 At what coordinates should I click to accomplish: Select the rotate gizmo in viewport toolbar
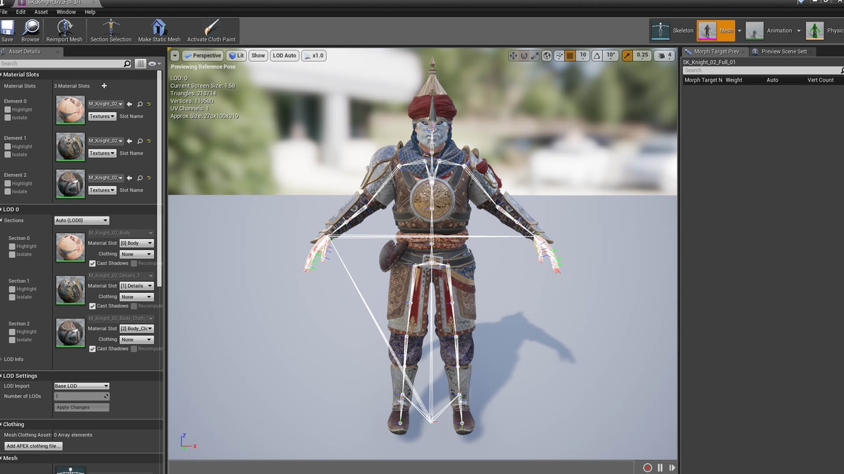(x=524, y=56)
